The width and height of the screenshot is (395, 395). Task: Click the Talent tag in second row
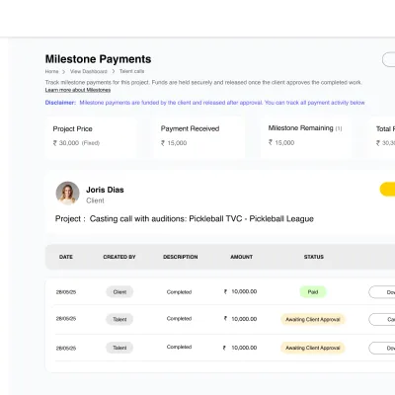click(x=119, y=319)
